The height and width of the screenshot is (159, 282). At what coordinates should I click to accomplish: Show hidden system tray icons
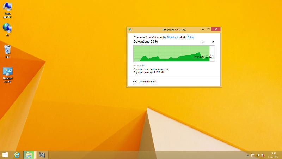[x=248, y=155]
